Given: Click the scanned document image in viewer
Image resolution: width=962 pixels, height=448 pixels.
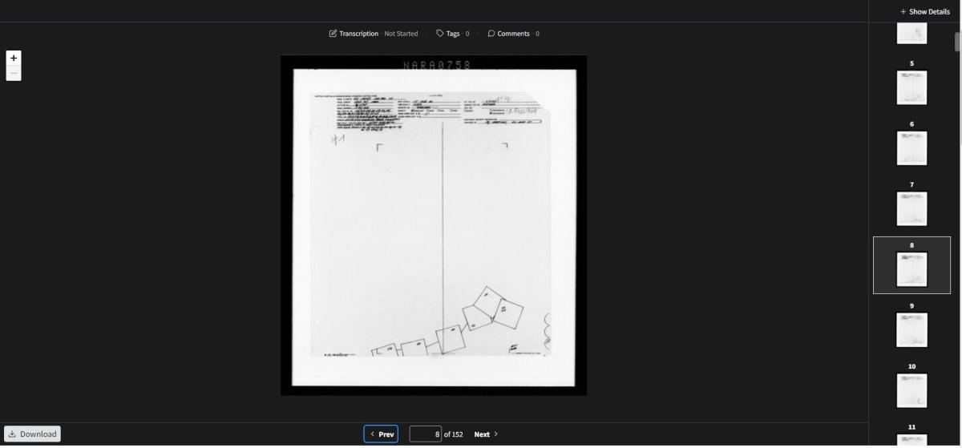Looking at the screenshot, I should [434, 224].
